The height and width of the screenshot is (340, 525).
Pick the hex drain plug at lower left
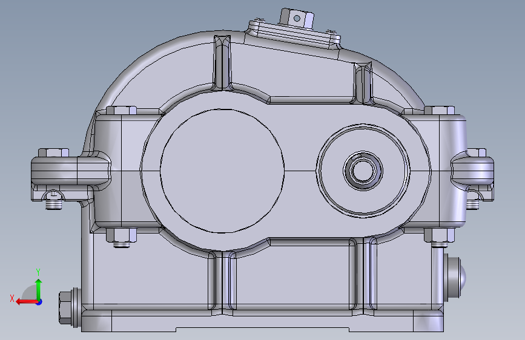(69, 307)
